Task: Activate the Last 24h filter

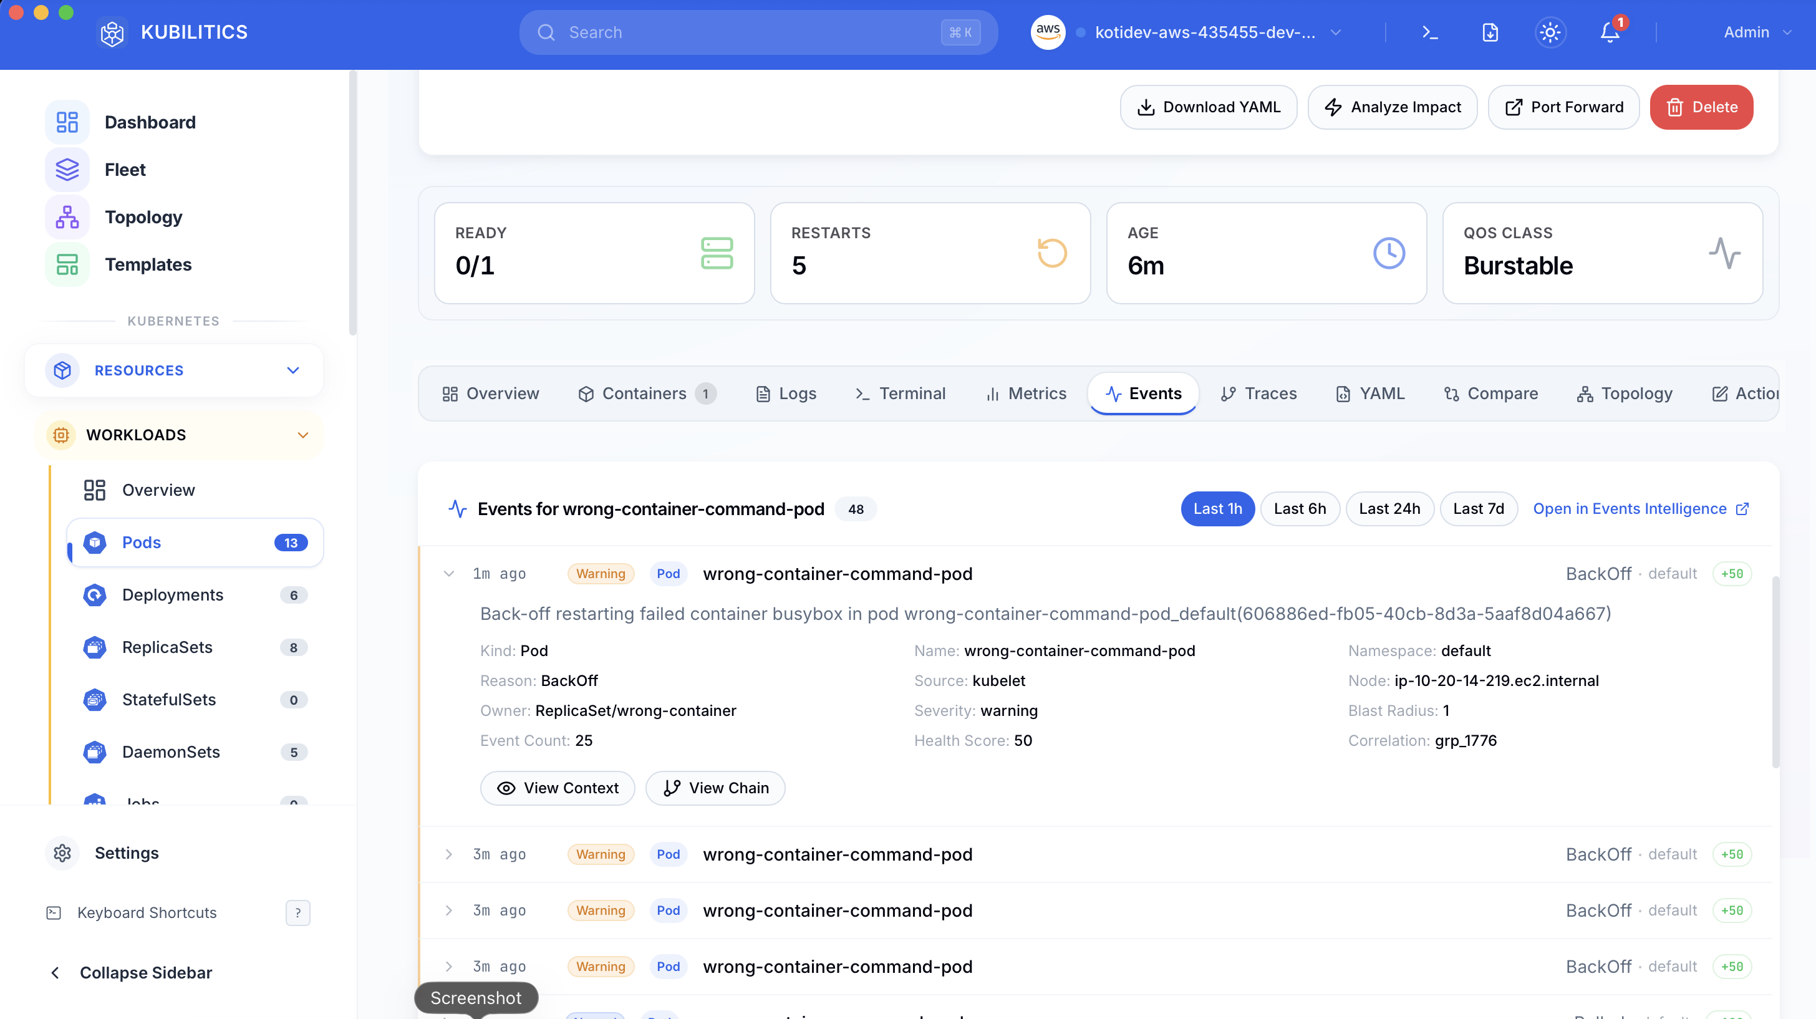Action: pos(1389,508)
